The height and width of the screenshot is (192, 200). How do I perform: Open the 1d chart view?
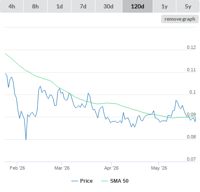59,6
